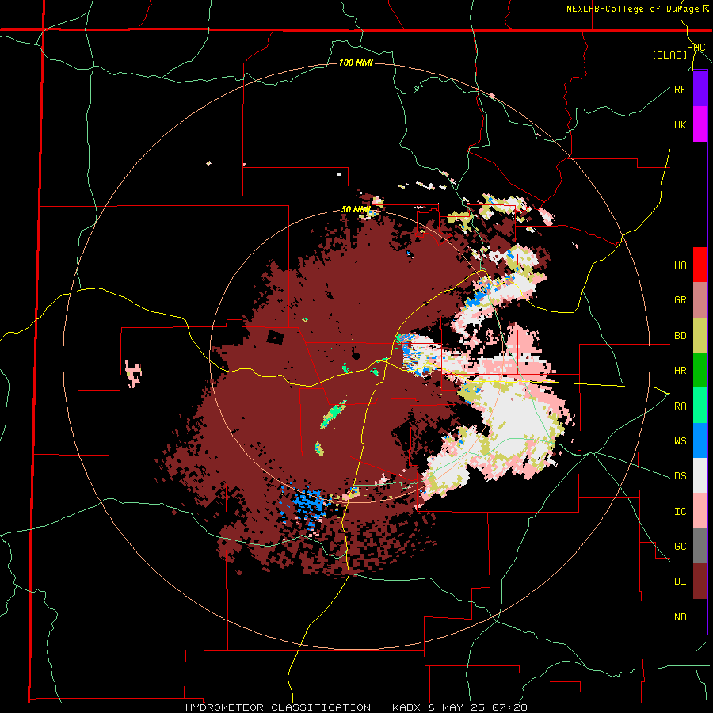Click the WS blue legend swatch
713x713 pixels.
tap(700, 440)
